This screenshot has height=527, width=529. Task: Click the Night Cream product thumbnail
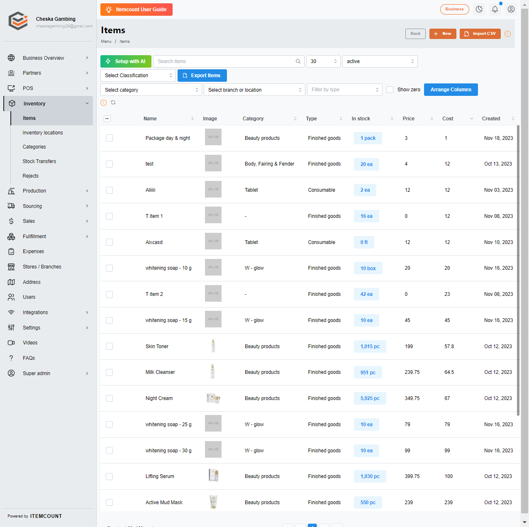pyautogui.click(x=213, y=398)
